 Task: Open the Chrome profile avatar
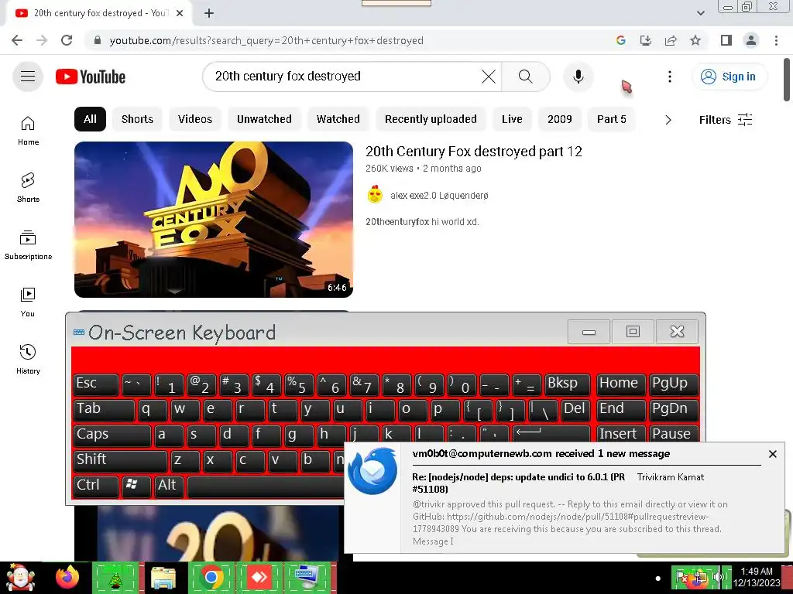tap(751, 40)
